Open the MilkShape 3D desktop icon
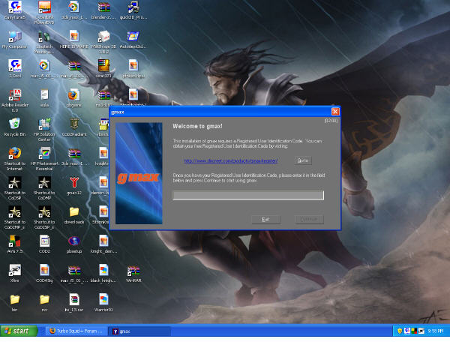This screenshot has height=351, width=450. click(103, 42)
